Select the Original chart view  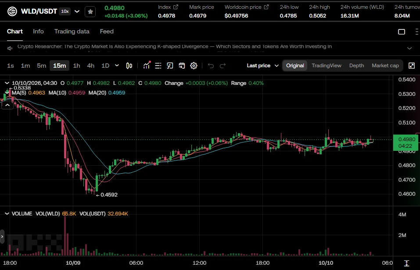pos(295,66)
